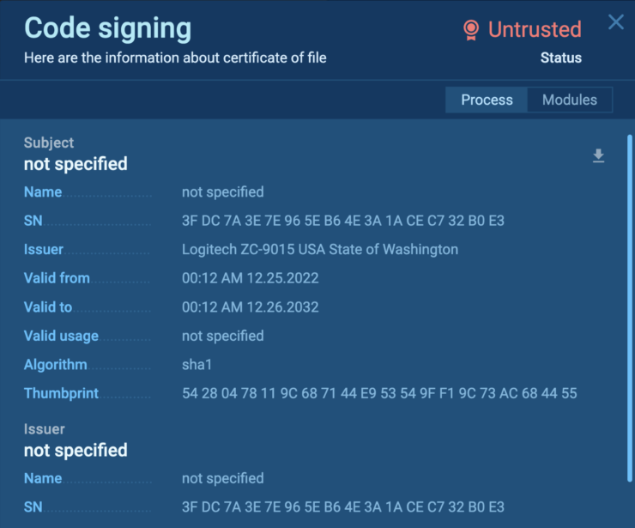Open the Modules tab
This screenshot has height=528, width=635.
569,100
